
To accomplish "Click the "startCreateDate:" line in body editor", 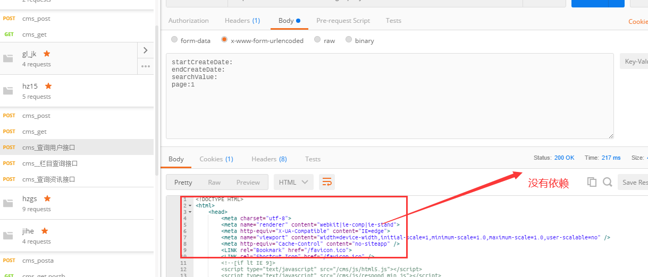I will 202,62.
